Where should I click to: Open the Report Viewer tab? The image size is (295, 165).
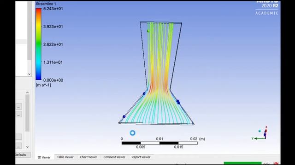pos(141,157)
